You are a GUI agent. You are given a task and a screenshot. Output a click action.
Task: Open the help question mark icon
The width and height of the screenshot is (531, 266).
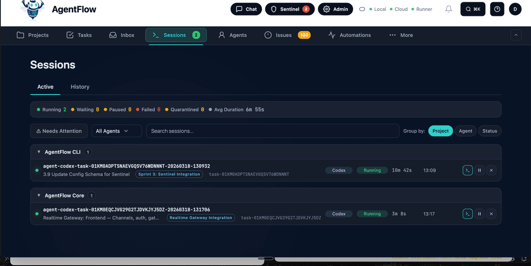point(497,9)
